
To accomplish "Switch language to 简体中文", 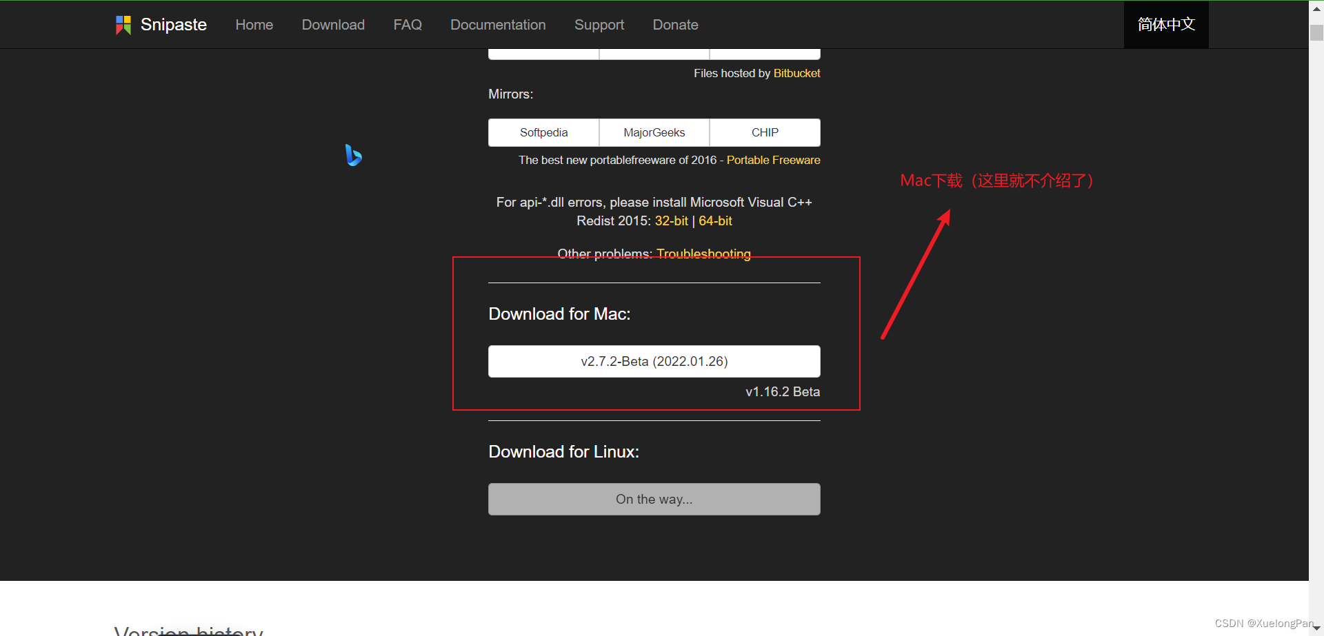I will point(1166,25).
